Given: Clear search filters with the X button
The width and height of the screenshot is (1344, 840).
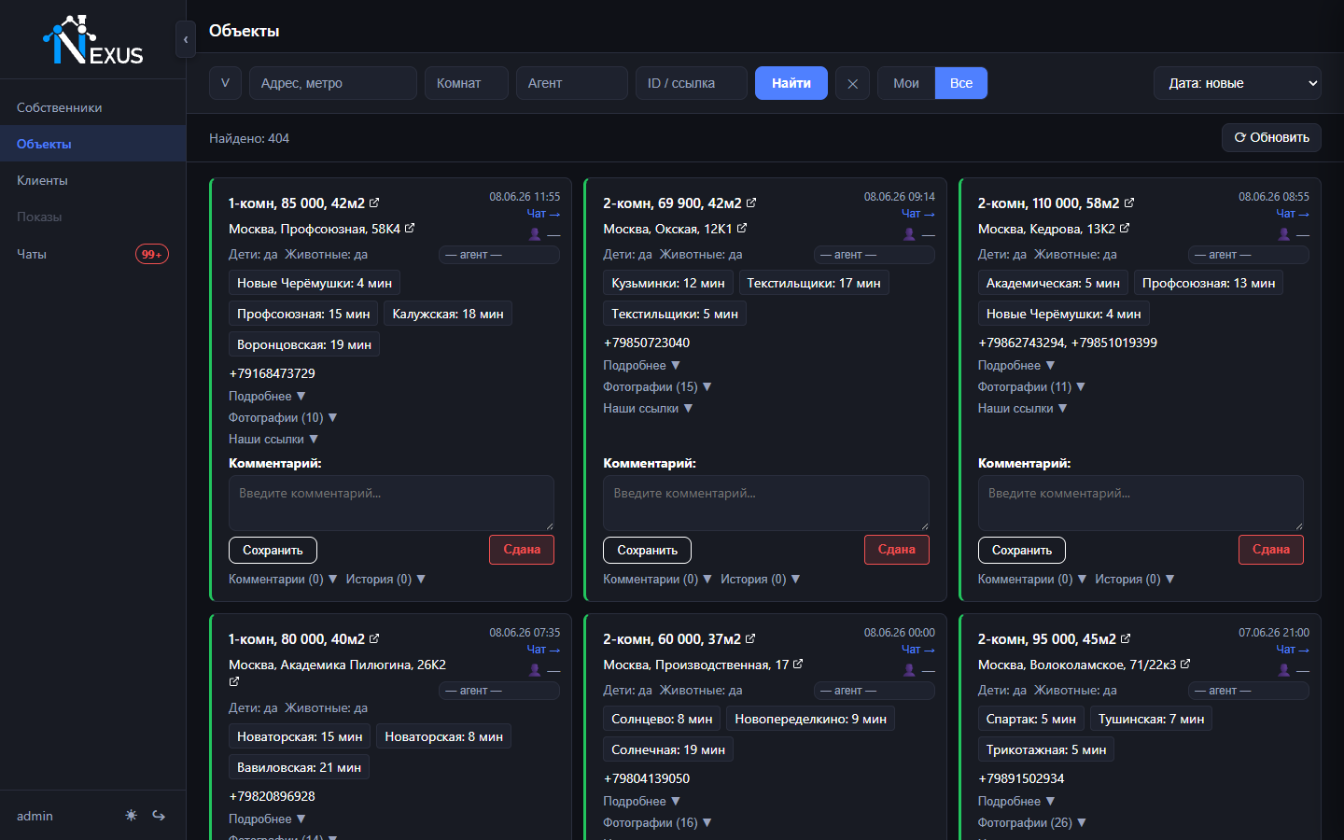Looking at the screenshot, I should pos(852,83).
